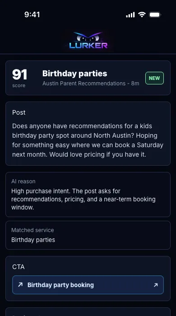176x316 pixels.
Task: Click the arrow icon left of Birthday party booking
Action: pos(20,284)
